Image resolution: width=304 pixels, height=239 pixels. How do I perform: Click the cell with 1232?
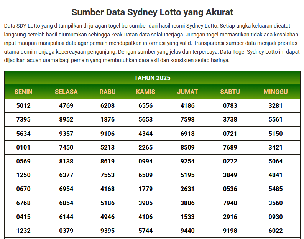(23, 231)
